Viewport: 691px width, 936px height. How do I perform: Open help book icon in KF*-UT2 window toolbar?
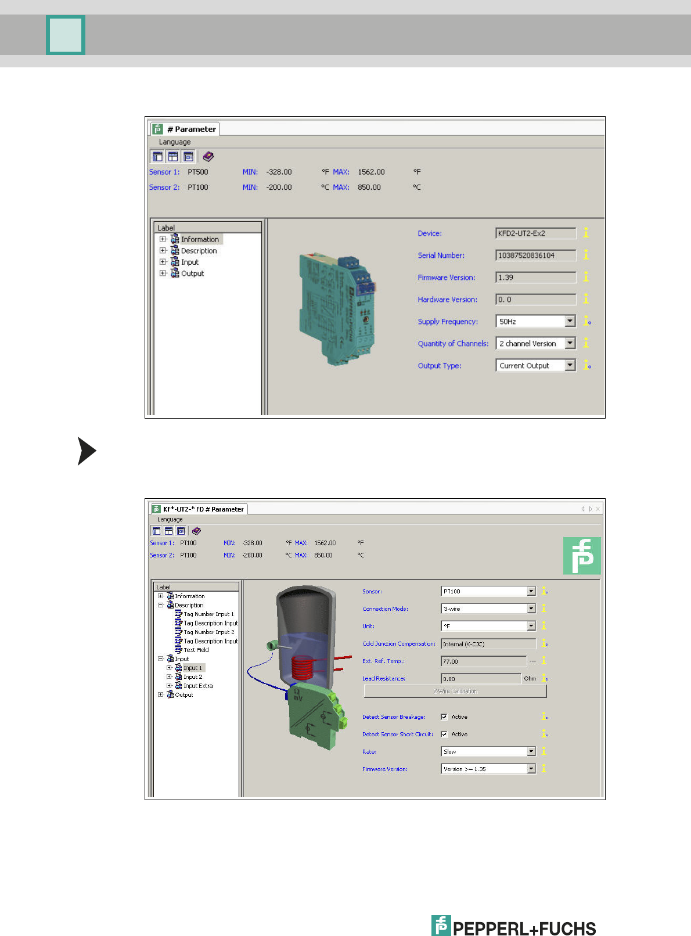196,531
